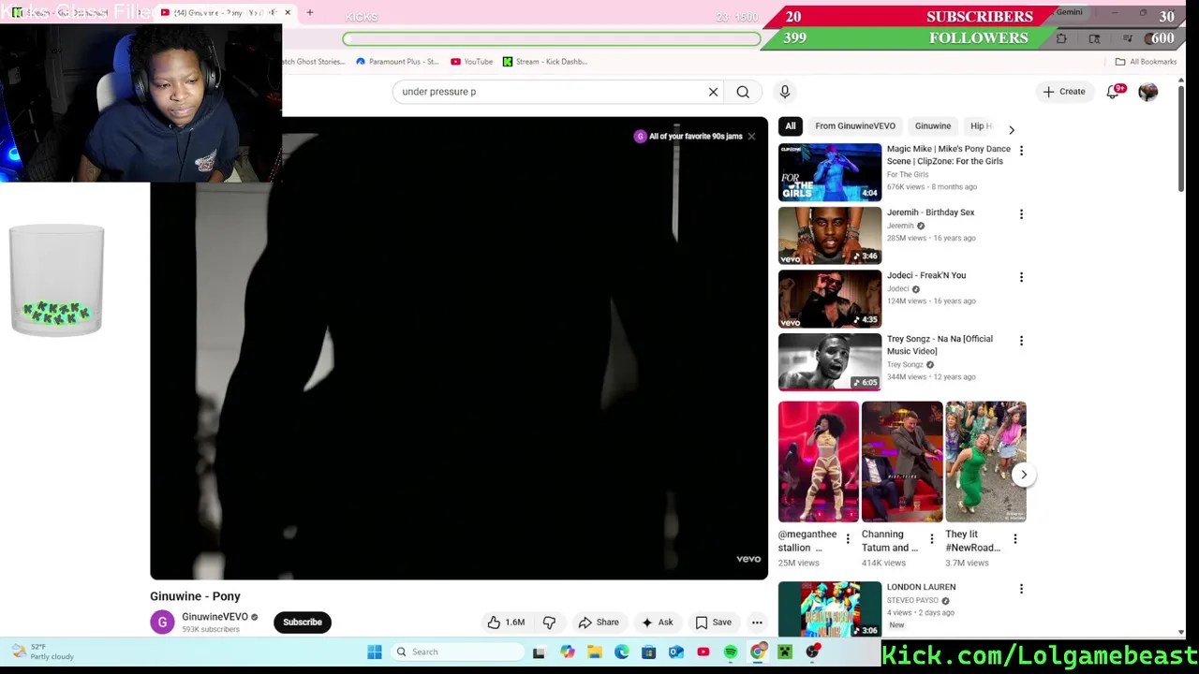Open the Stream - Kick Dashboard bookmark
1199x674 pixels.
tap(545, 62)
